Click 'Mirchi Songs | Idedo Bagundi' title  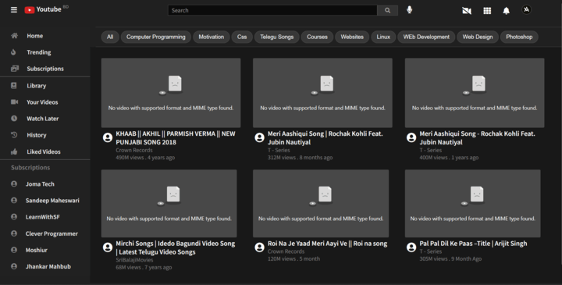coord(176,248)
